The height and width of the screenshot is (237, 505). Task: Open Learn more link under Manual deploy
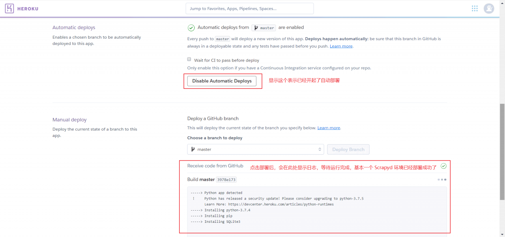tap(329, 128)
